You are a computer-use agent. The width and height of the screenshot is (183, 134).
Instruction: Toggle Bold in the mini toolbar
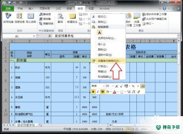93,92
